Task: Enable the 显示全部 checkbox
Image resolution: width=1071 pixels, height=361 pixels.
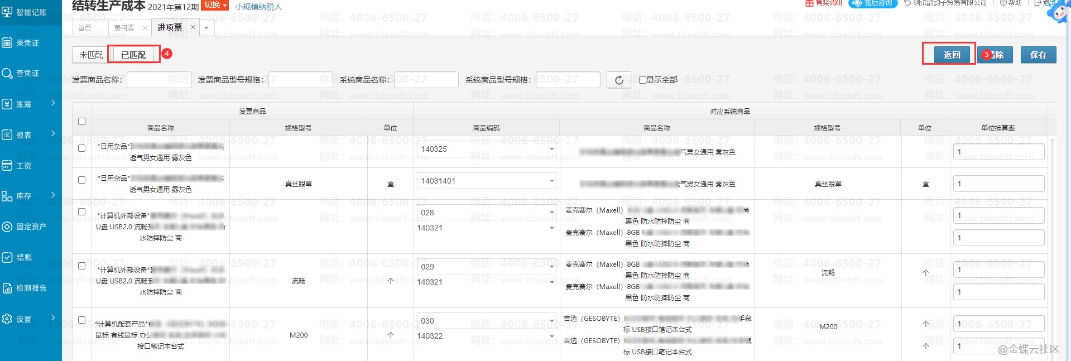Action: 642,80
